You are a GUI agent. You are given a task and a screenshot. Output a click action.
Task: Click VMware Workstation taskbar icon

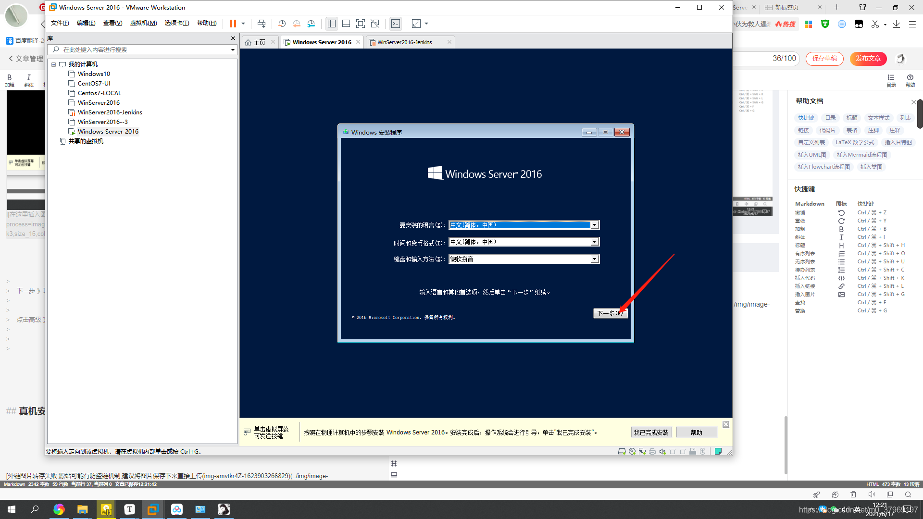(153, 509)
